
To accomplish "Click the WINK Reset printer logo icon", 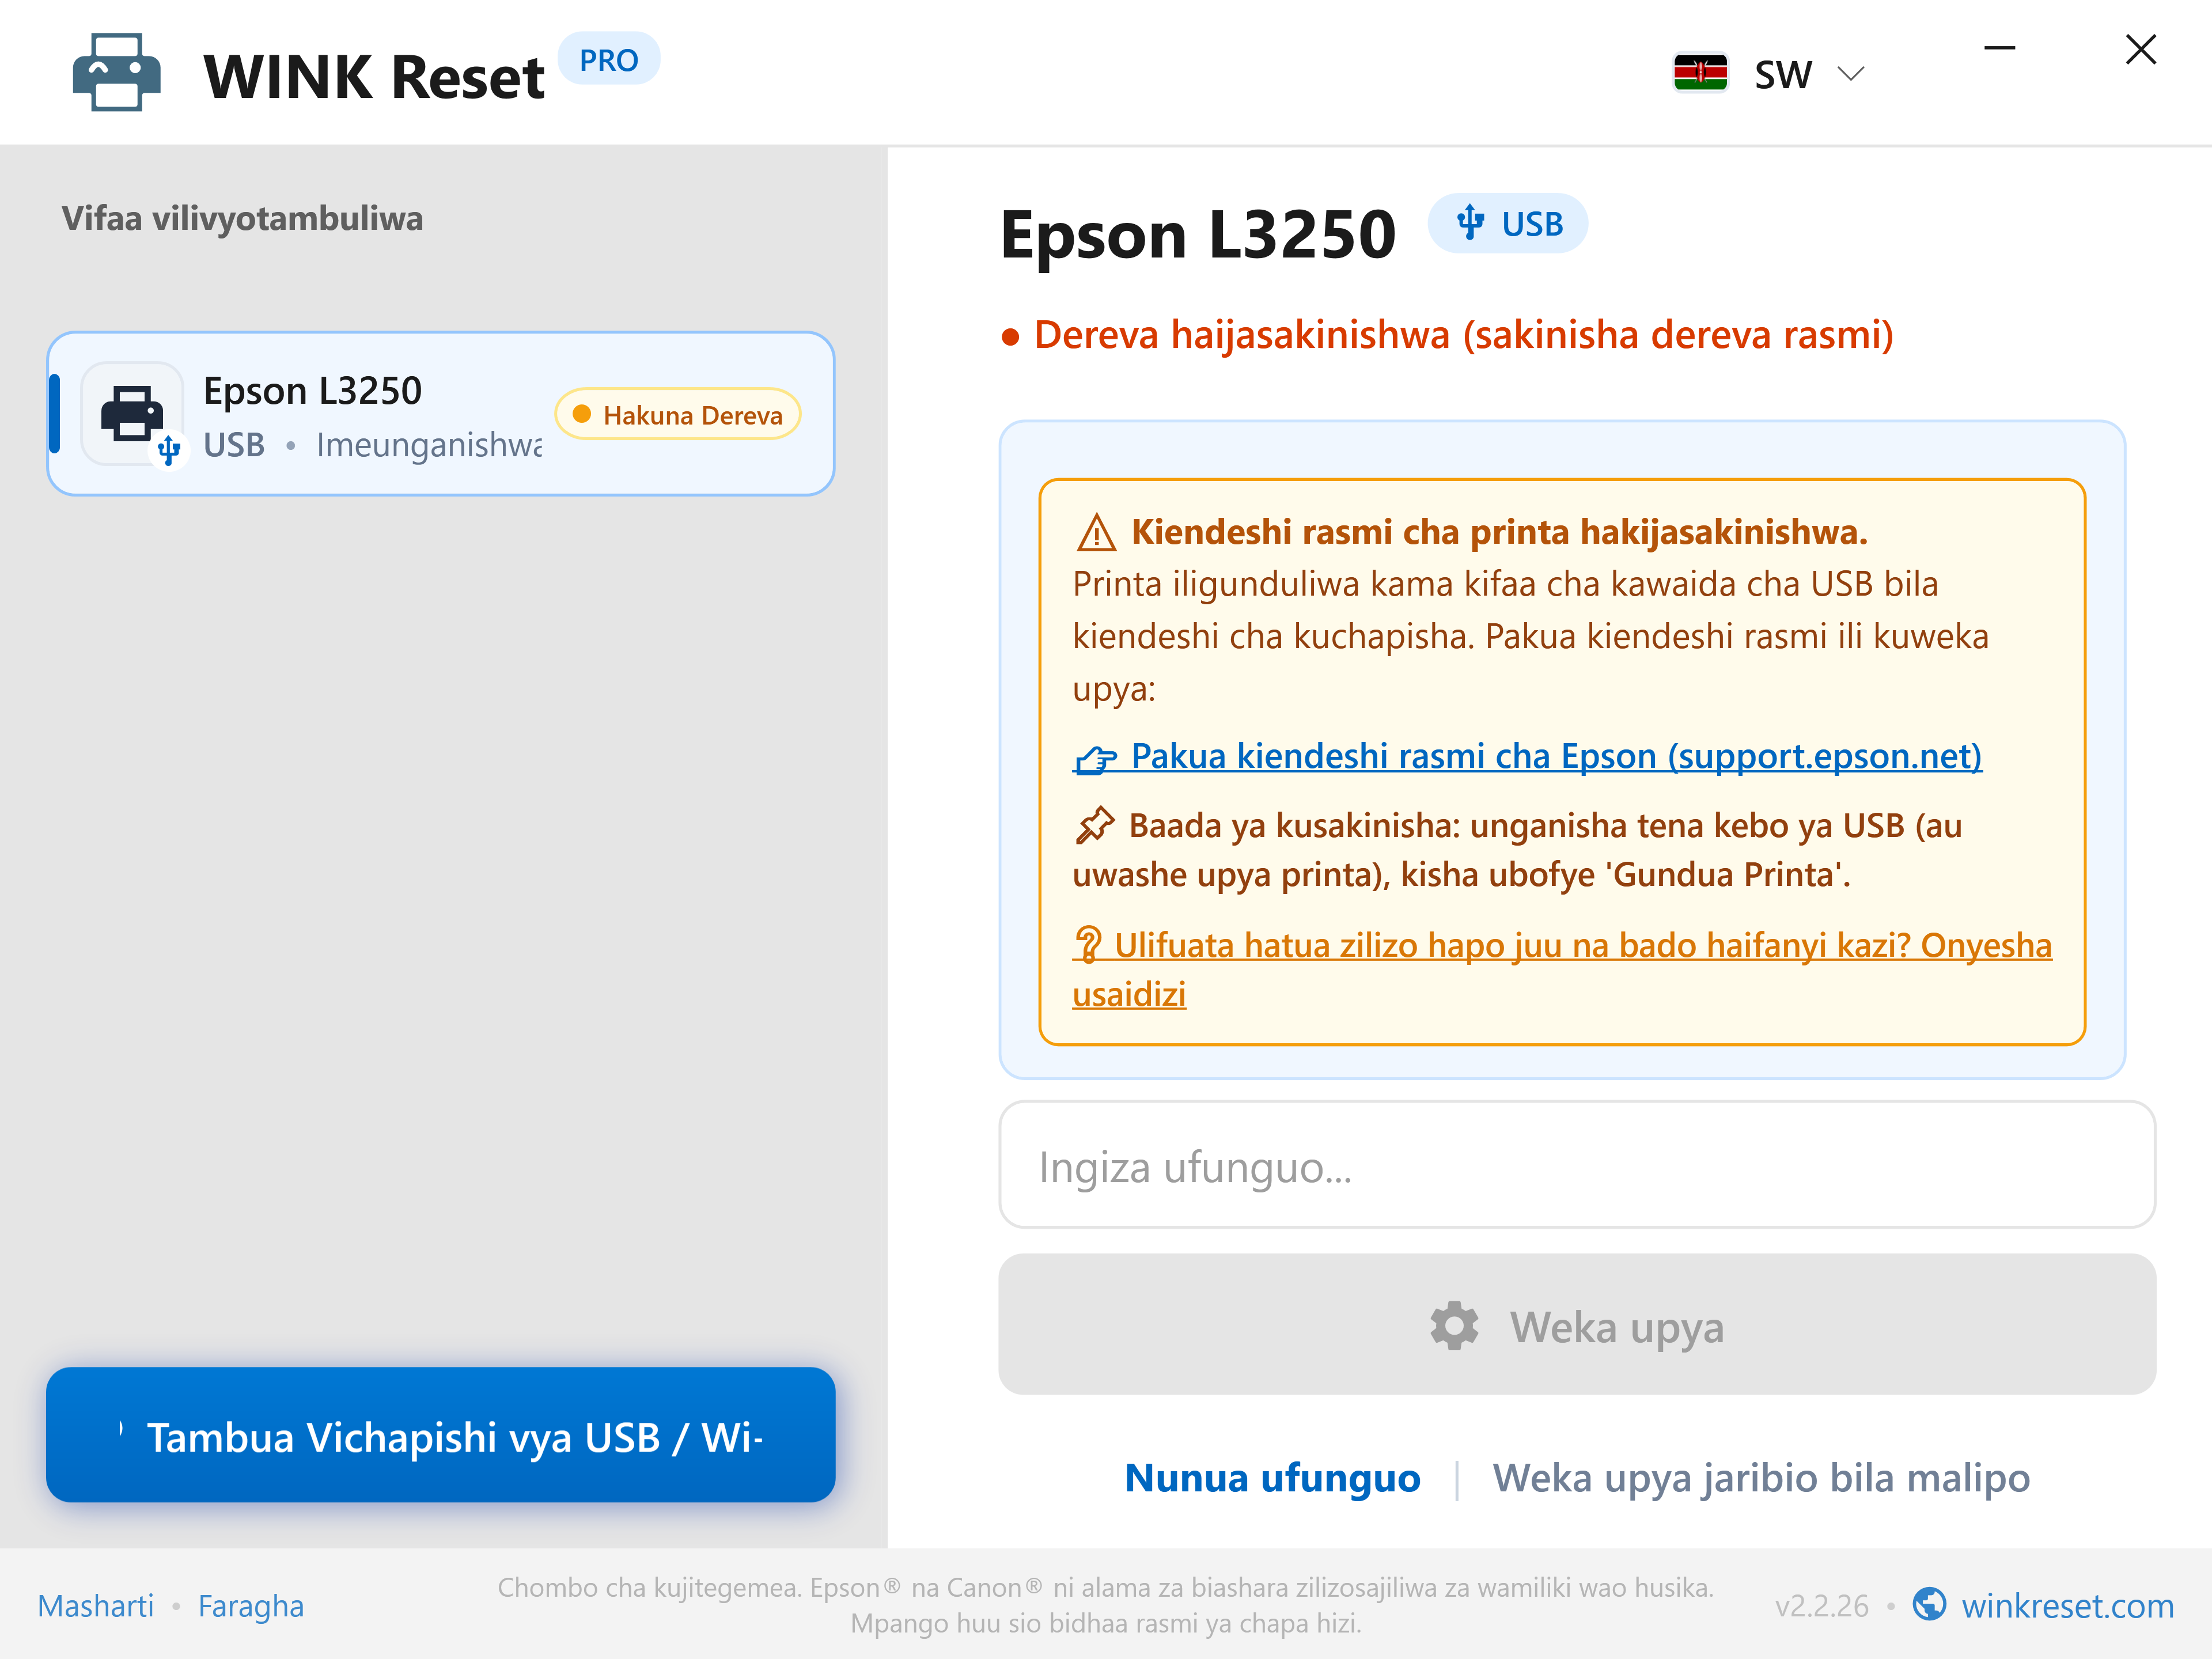I will (x=117, y=73).
